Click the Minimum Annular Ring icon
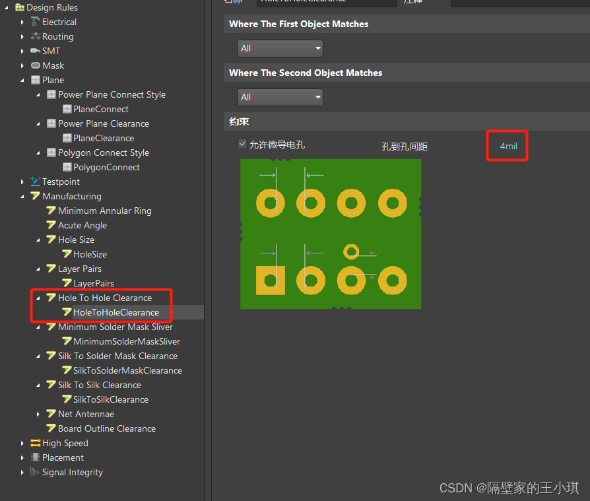590x501 pixels. (51, 211)
